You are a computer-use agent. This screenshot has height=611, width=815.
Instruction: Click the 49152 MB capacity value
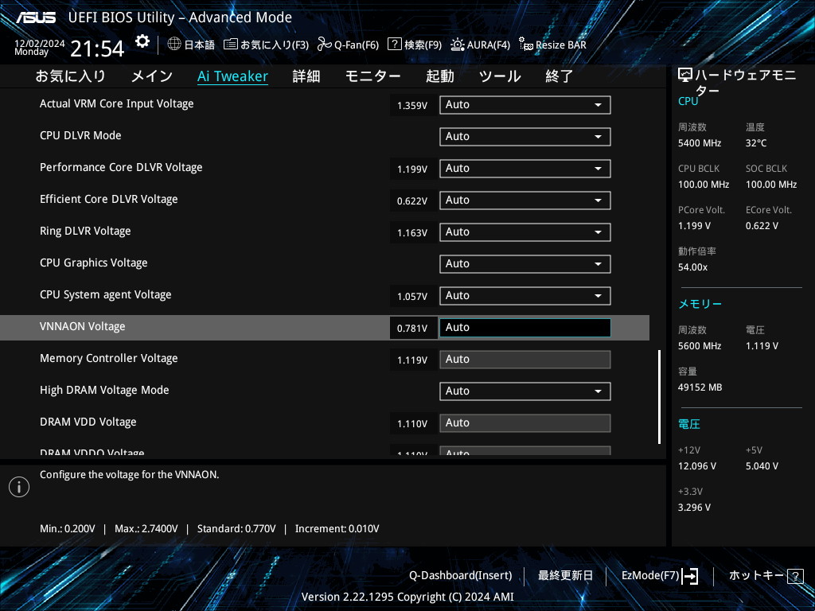(x=700, y=387)
